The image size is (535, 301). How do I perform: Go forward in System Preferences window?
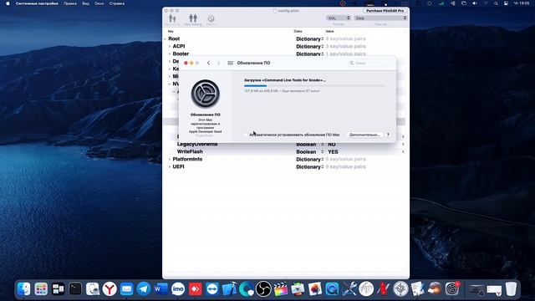219,64
